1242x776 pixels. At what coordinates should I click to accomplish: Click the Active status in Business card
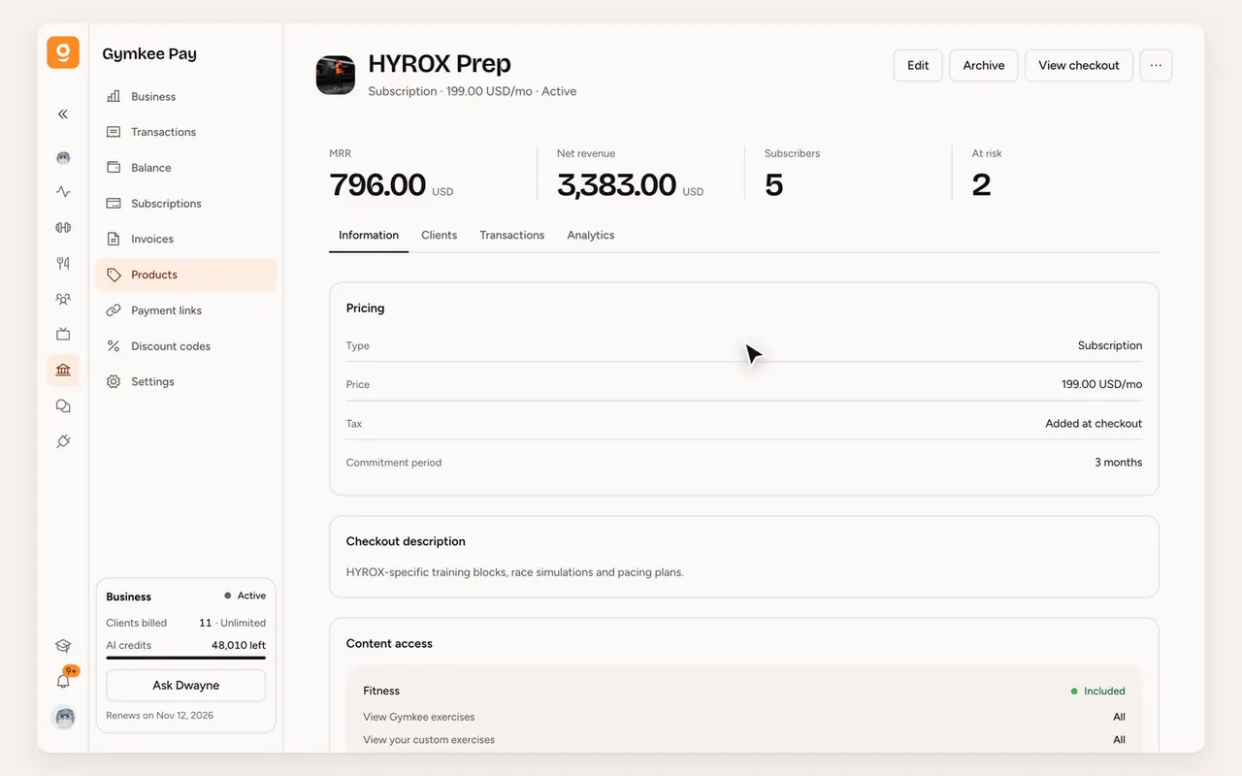pos(245,596)
